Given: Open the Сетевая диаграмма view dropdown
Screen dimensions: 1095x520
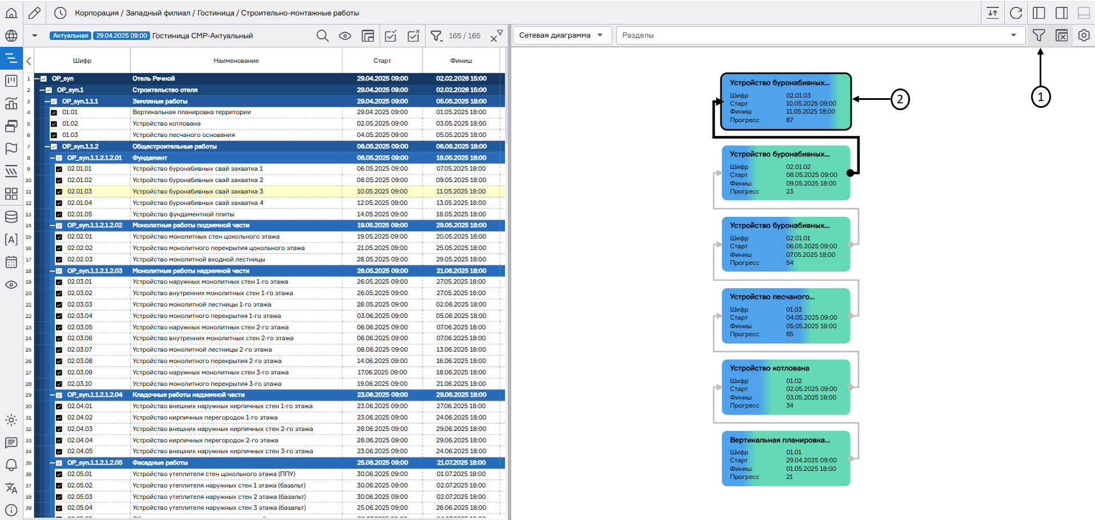Looking at the screenshot, I should [561, 35].
